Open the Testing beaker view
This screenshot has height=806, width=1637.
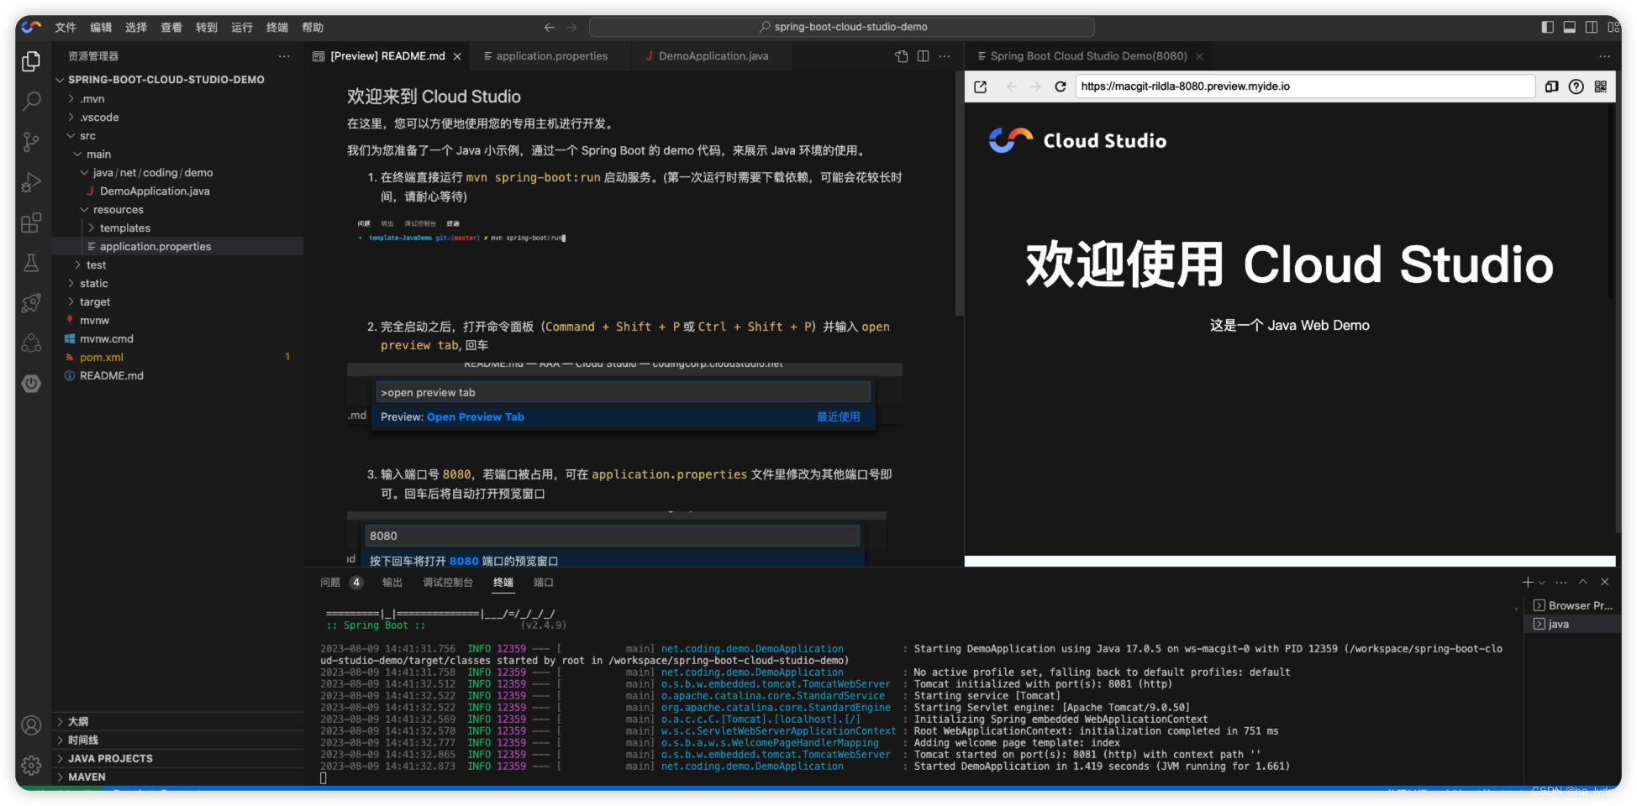pyautogui.click(x=31, y=263)
